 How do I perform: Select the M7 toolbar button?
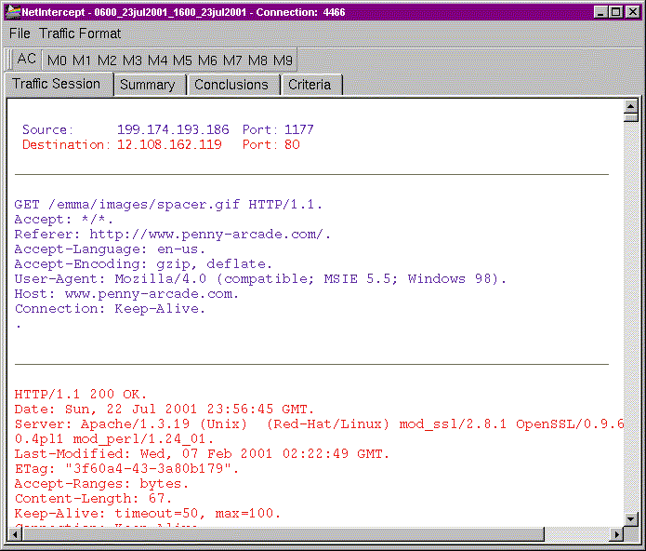tap(232, 60)
